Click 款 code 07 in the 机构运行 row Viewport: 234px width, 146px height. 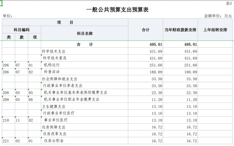pos(18,65)
